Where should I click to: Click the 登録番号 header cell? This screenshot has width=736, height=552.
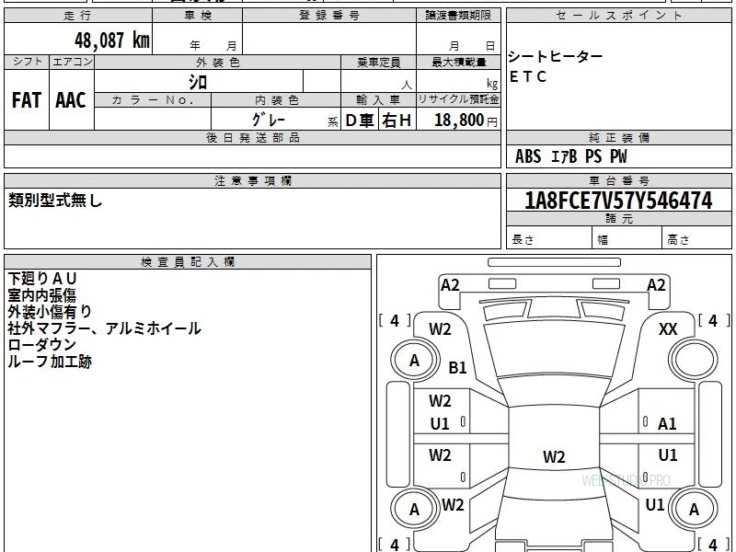coord(329,16)
